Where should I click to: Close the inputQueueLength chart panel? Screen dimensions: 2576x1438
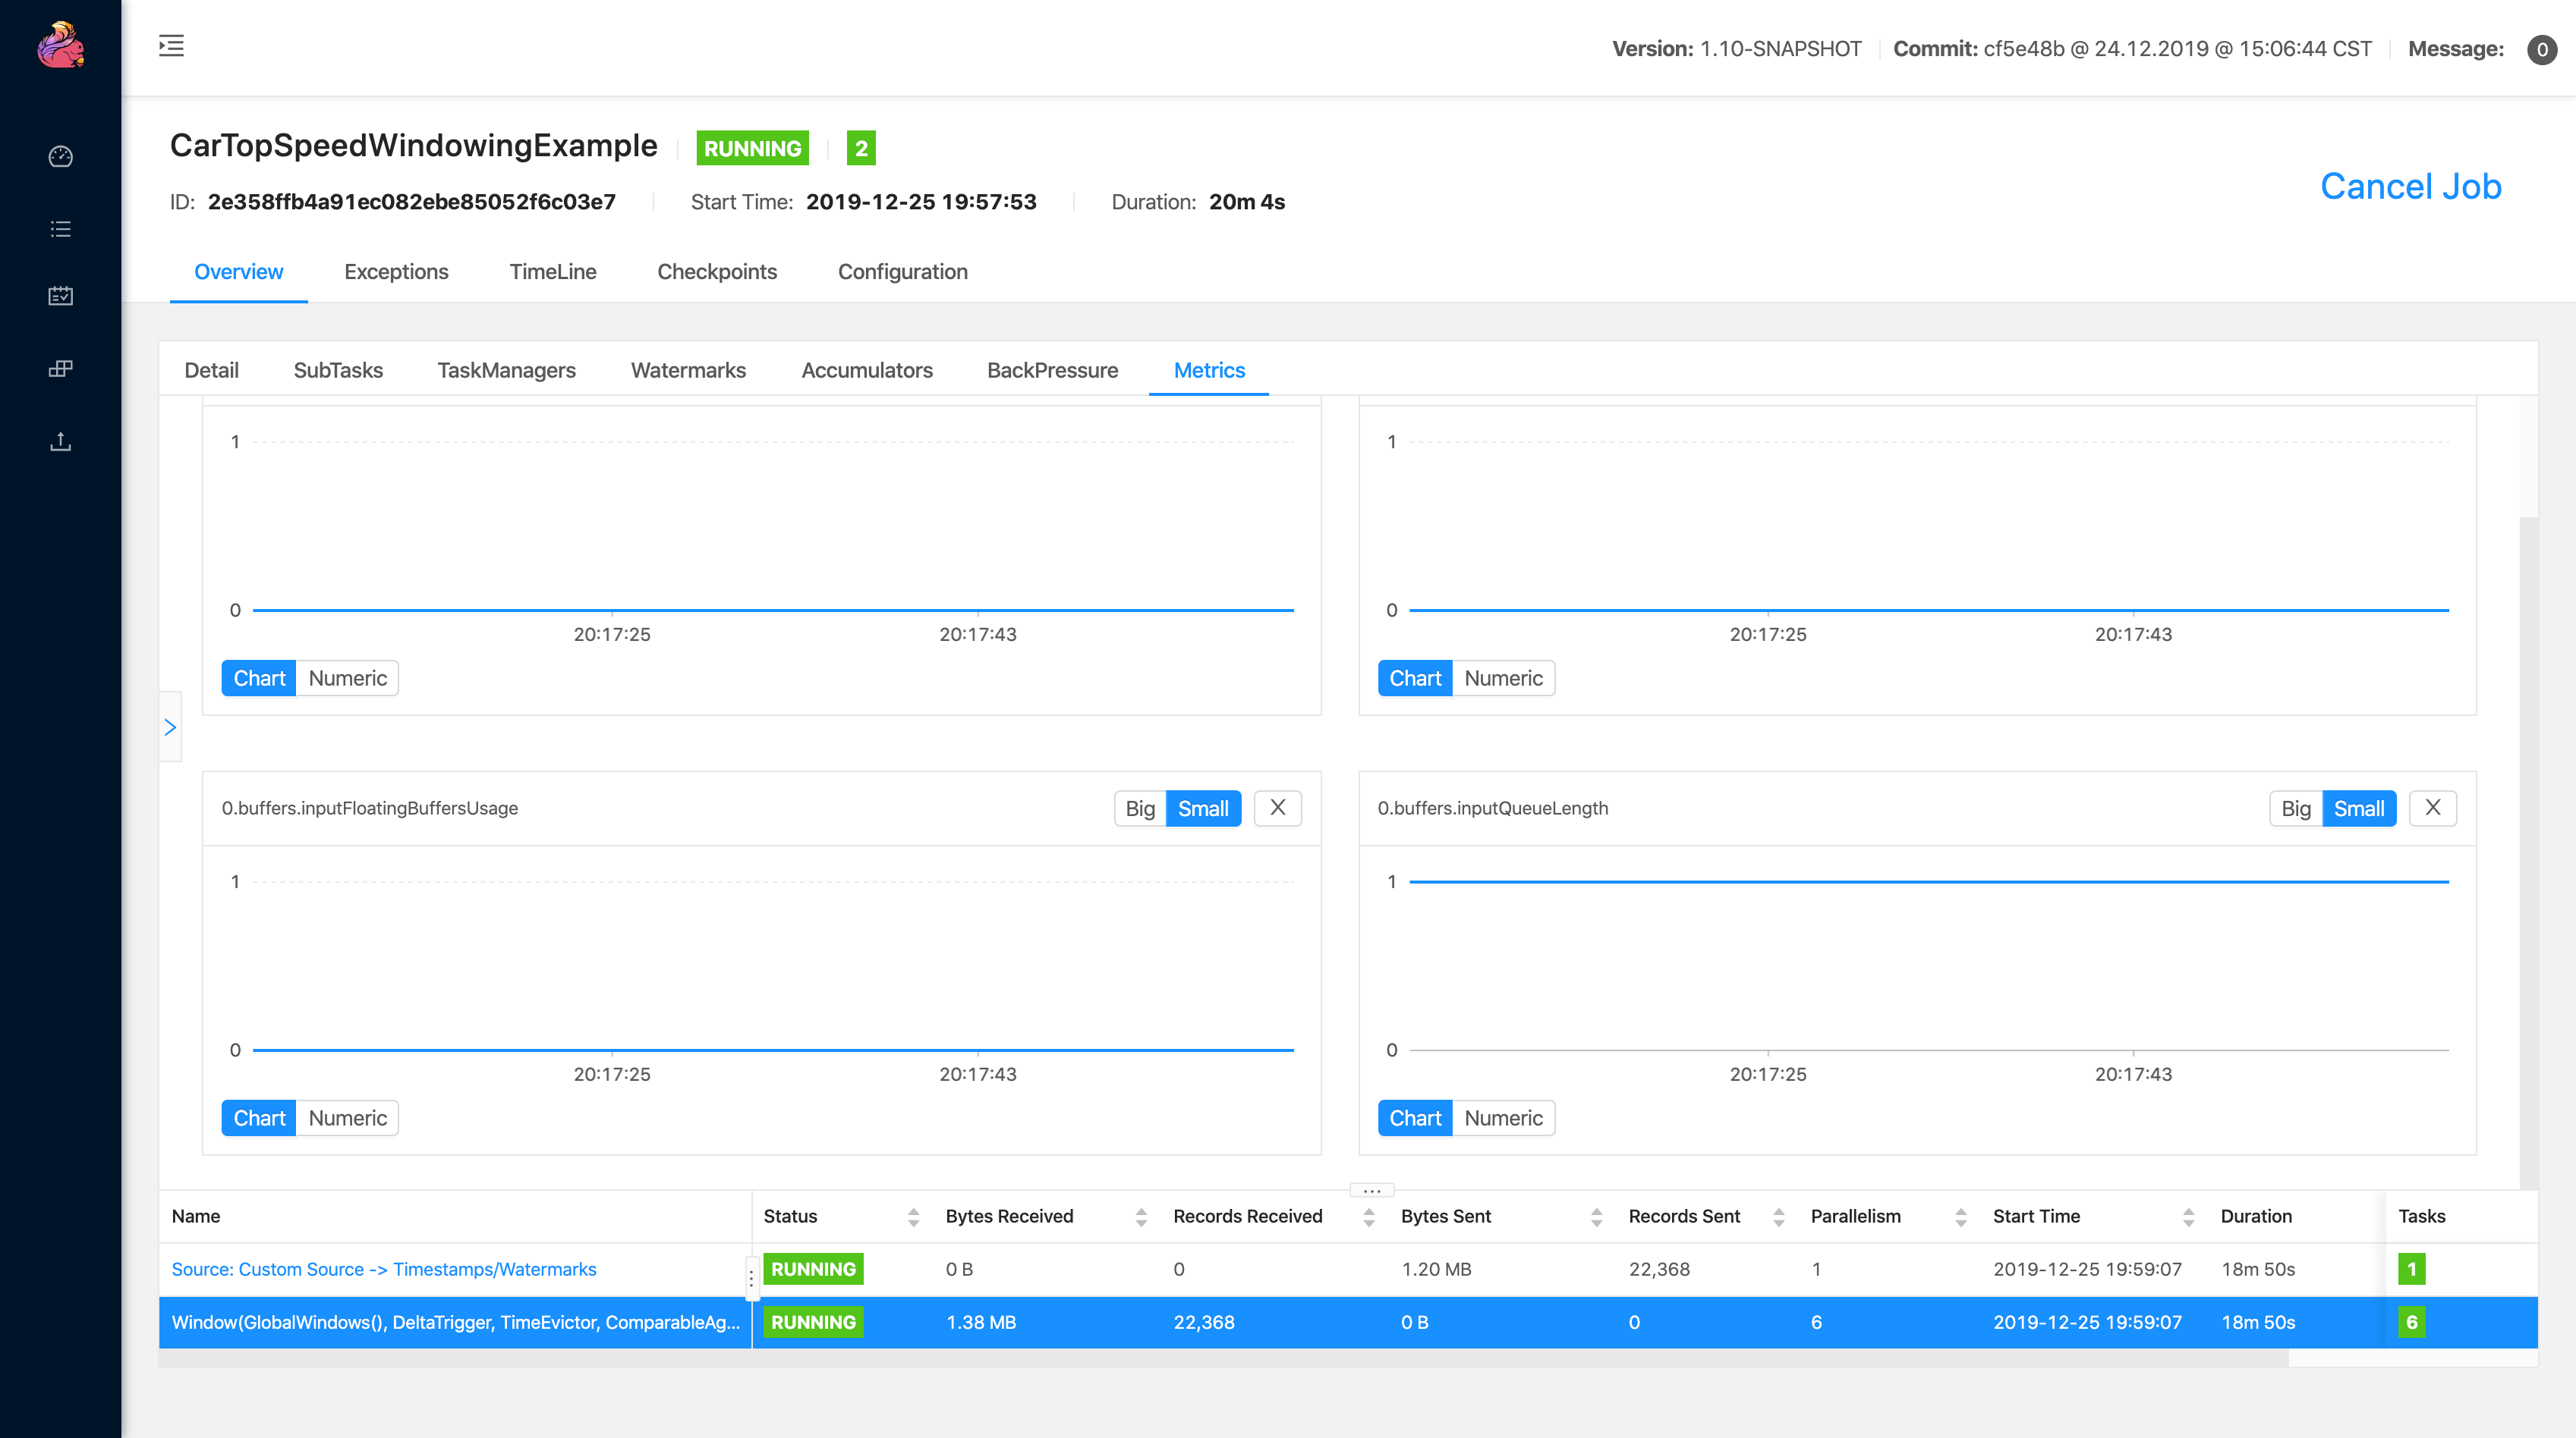[x=2432, y=808]
